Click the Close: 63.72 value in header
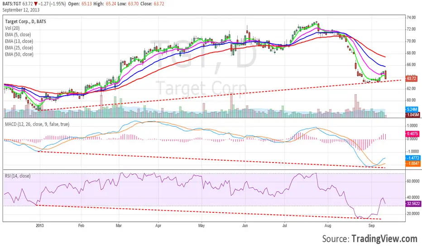Screen dimensions: 422x249 [x=152, y=4]
